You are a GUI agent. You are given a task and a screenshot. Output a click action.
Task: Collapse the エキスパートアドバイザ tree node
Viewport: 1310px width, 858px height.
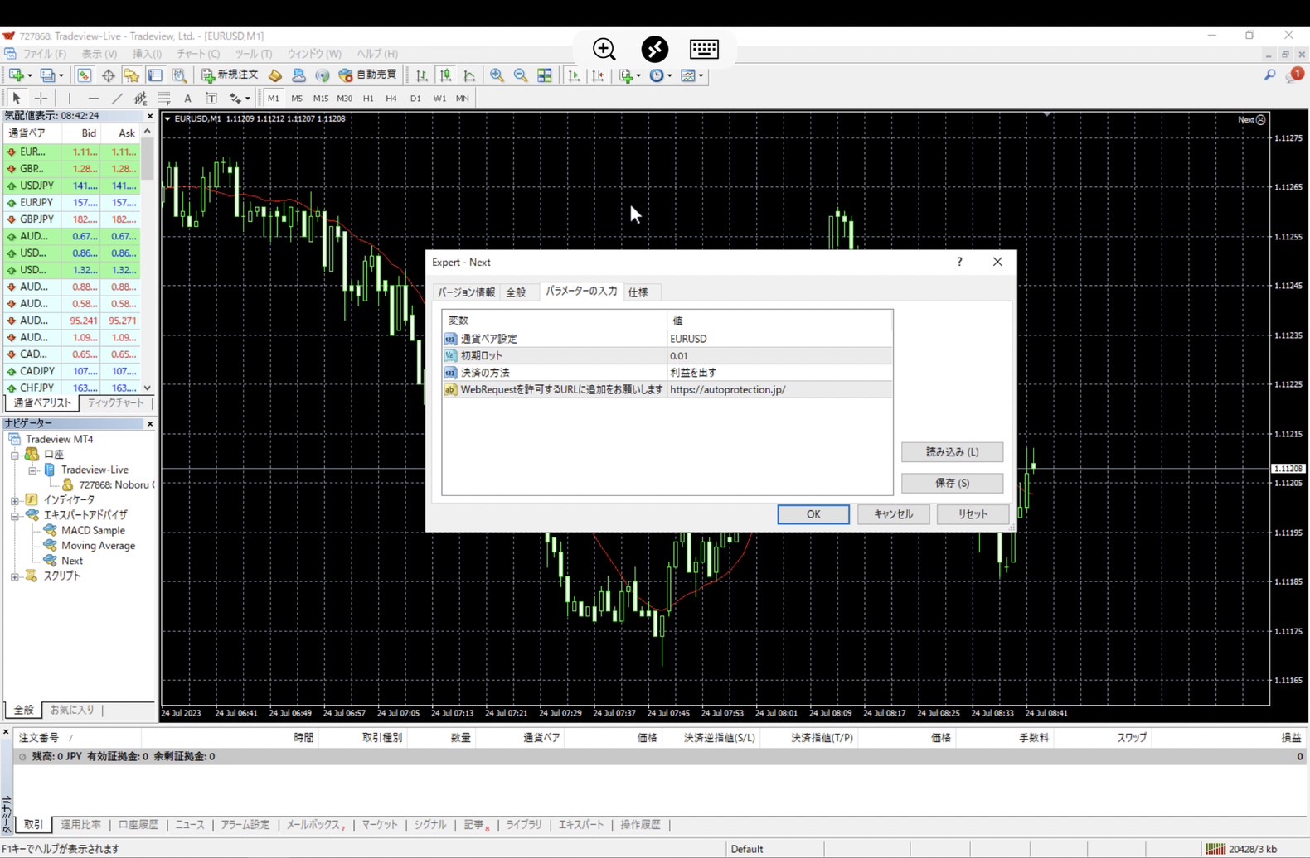coord(15,515)
